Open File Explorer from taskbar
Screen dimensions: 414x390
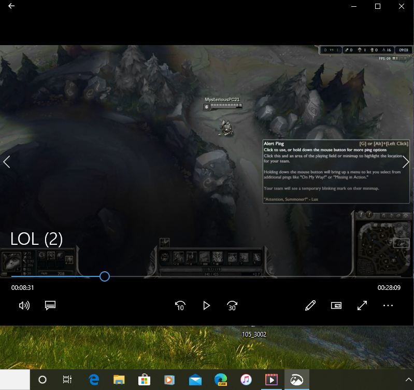[119, 380]
